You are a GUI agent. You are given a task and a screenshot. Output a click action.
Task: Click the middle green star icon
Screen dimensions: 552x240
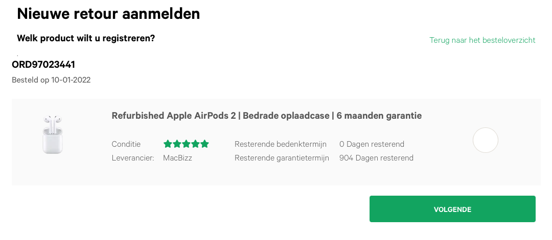click(186, 144)
